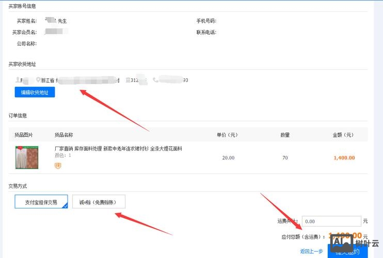Image resolution: width=383 pixels, height=258 pixels.
Task: Select 诚e赊（免费赊账） payment option
Action: pos(99,202)
